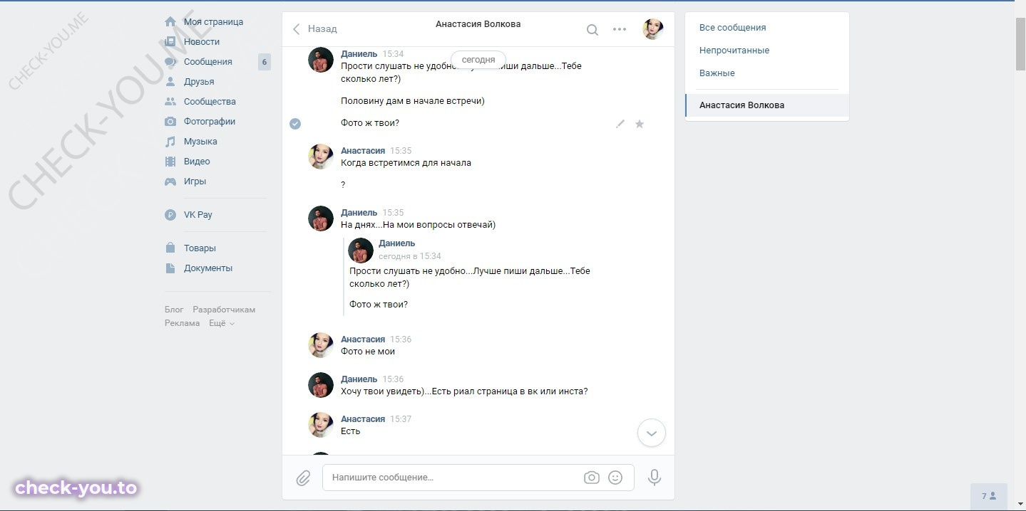Open Даниель avatar on 15:35 message
The height and width of the screenshot is (511, 1026).
pos(321,219)
